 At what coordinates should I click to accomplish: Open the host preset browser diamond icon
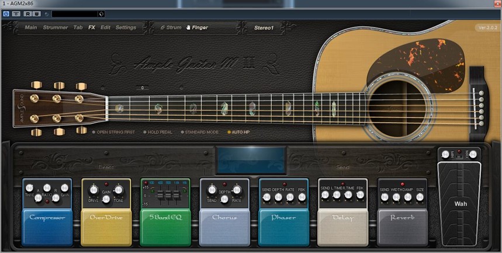point(101,14)
